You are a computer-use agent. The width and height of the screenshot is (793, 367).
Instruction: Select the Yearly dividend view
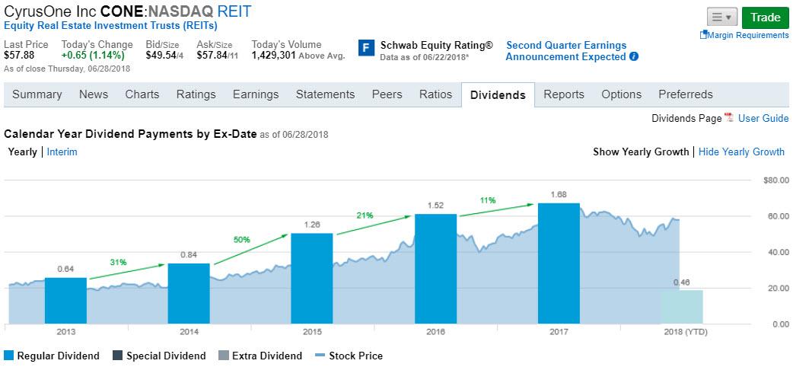tap(22, 152)
